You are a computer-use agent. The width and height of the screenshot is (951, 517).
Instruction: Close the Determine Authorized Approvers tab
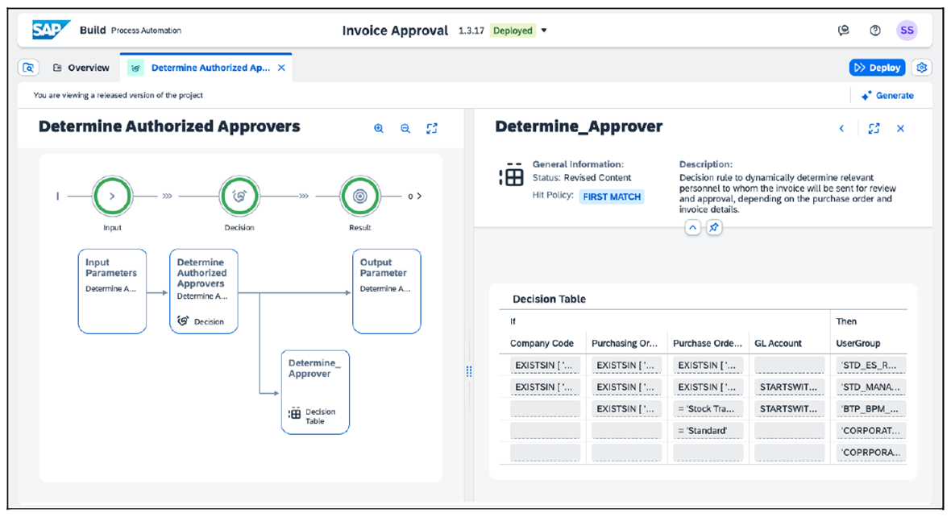tap(281, 68)
